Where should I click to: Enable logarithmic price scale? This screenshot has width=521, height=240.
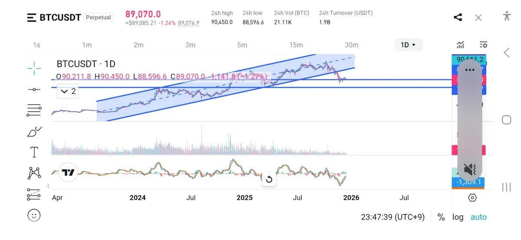(x=458, y=217)
